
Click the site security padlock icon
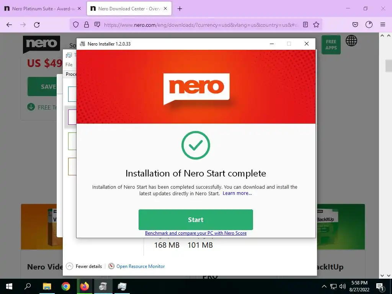(x=87, y=24)
